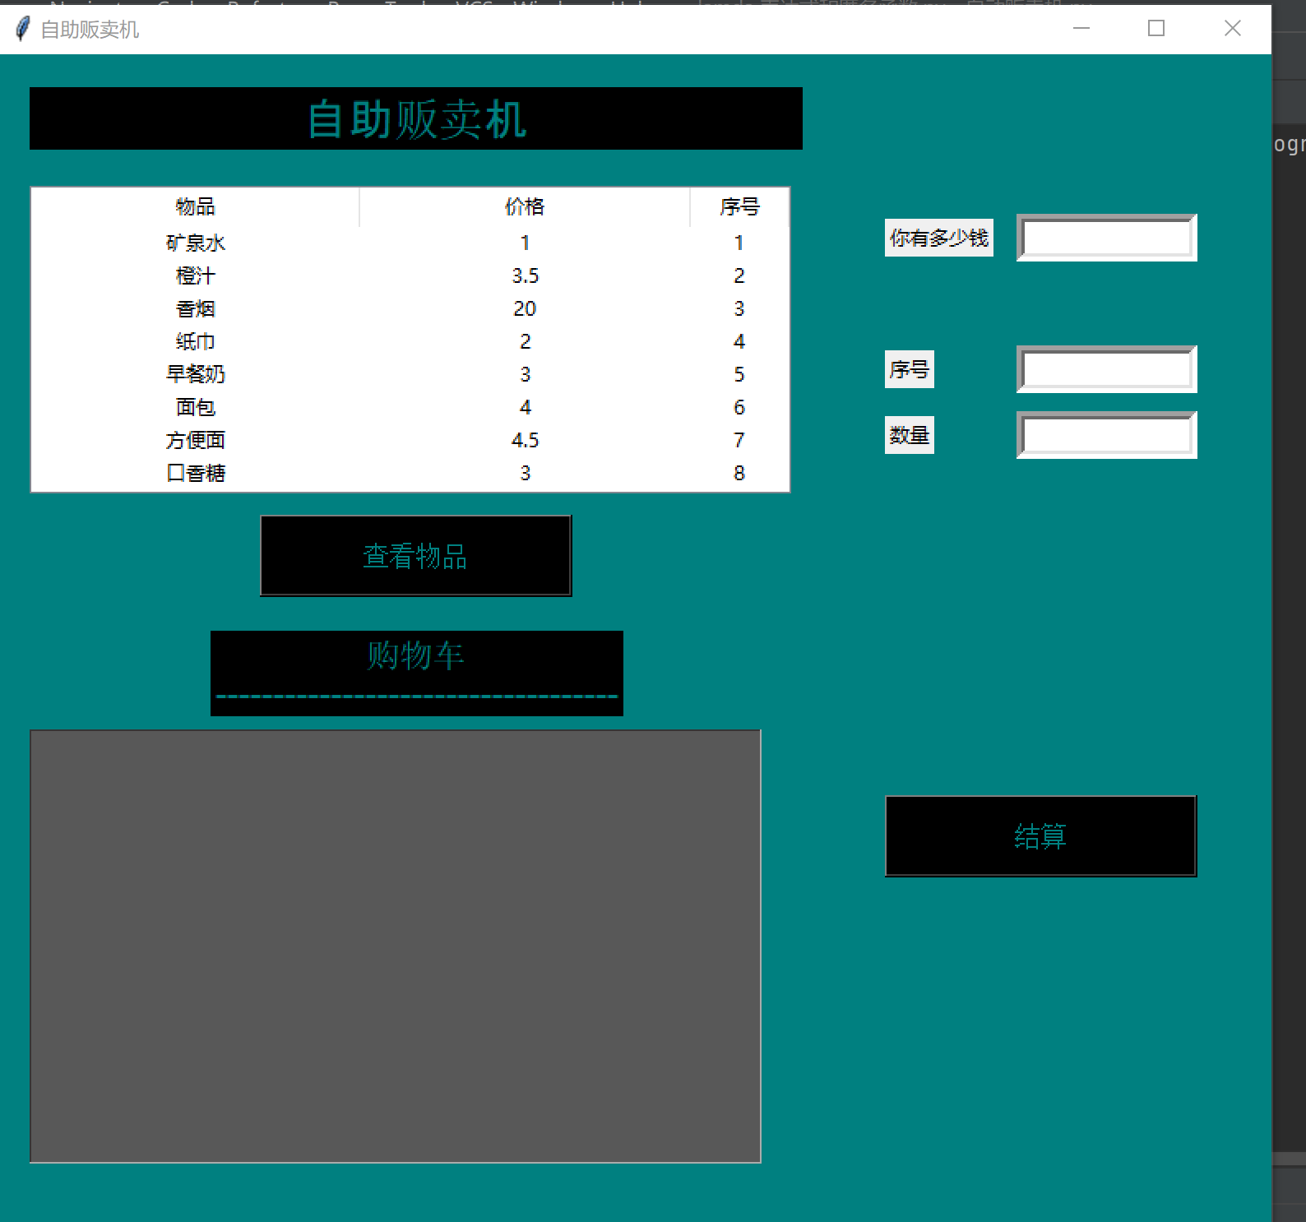Click serial number 6 of 面包
Viewport: 1306px width, 1222px height.
[739, 407]
